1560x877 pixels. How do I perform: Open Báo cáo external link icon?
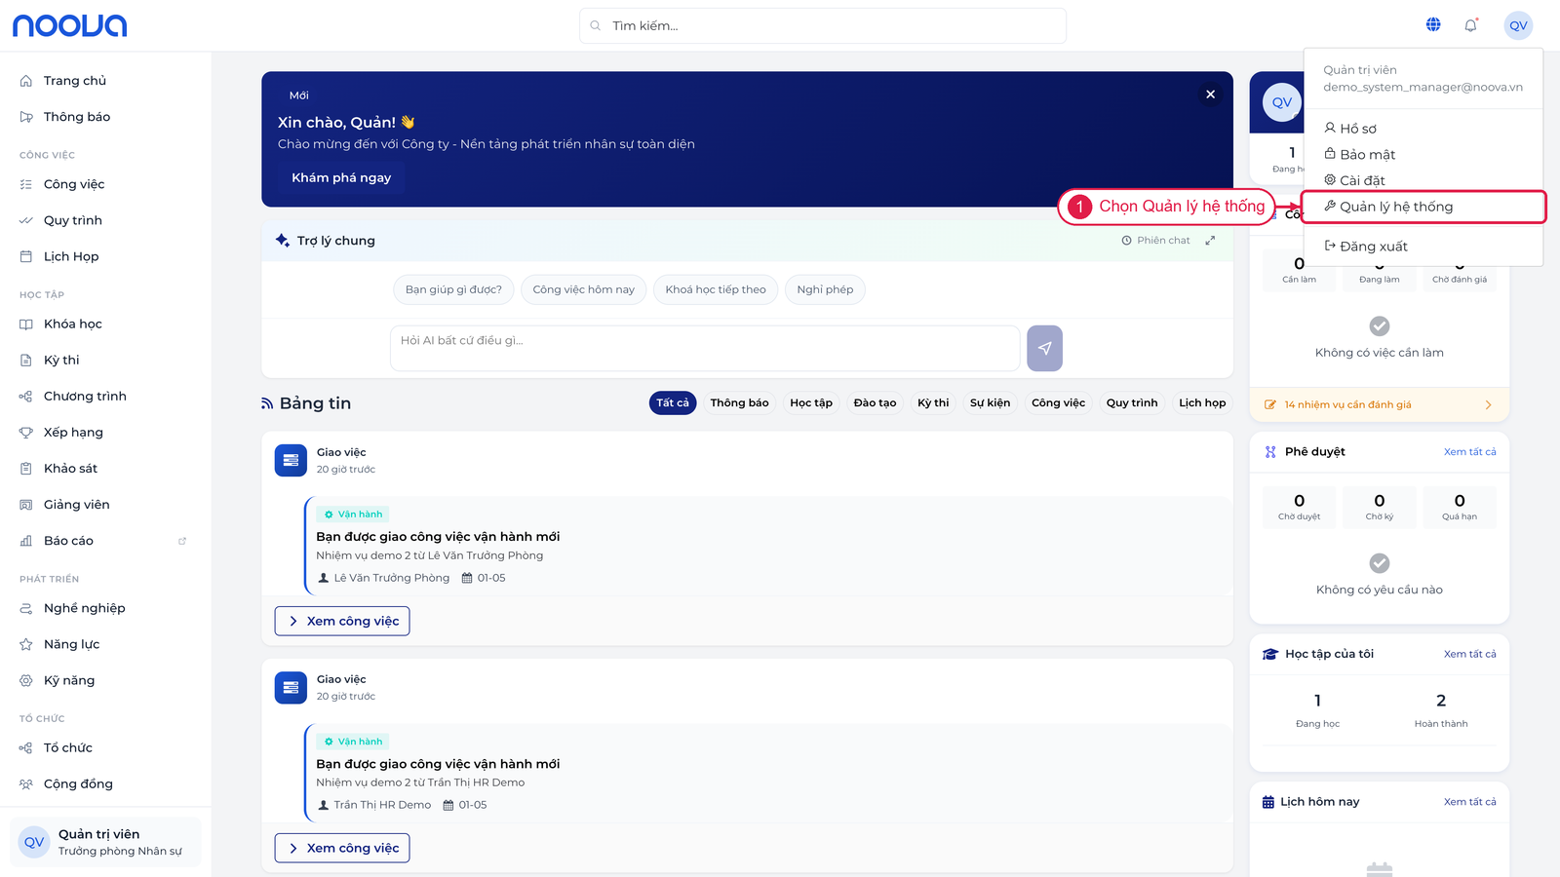tap(182, 541)
